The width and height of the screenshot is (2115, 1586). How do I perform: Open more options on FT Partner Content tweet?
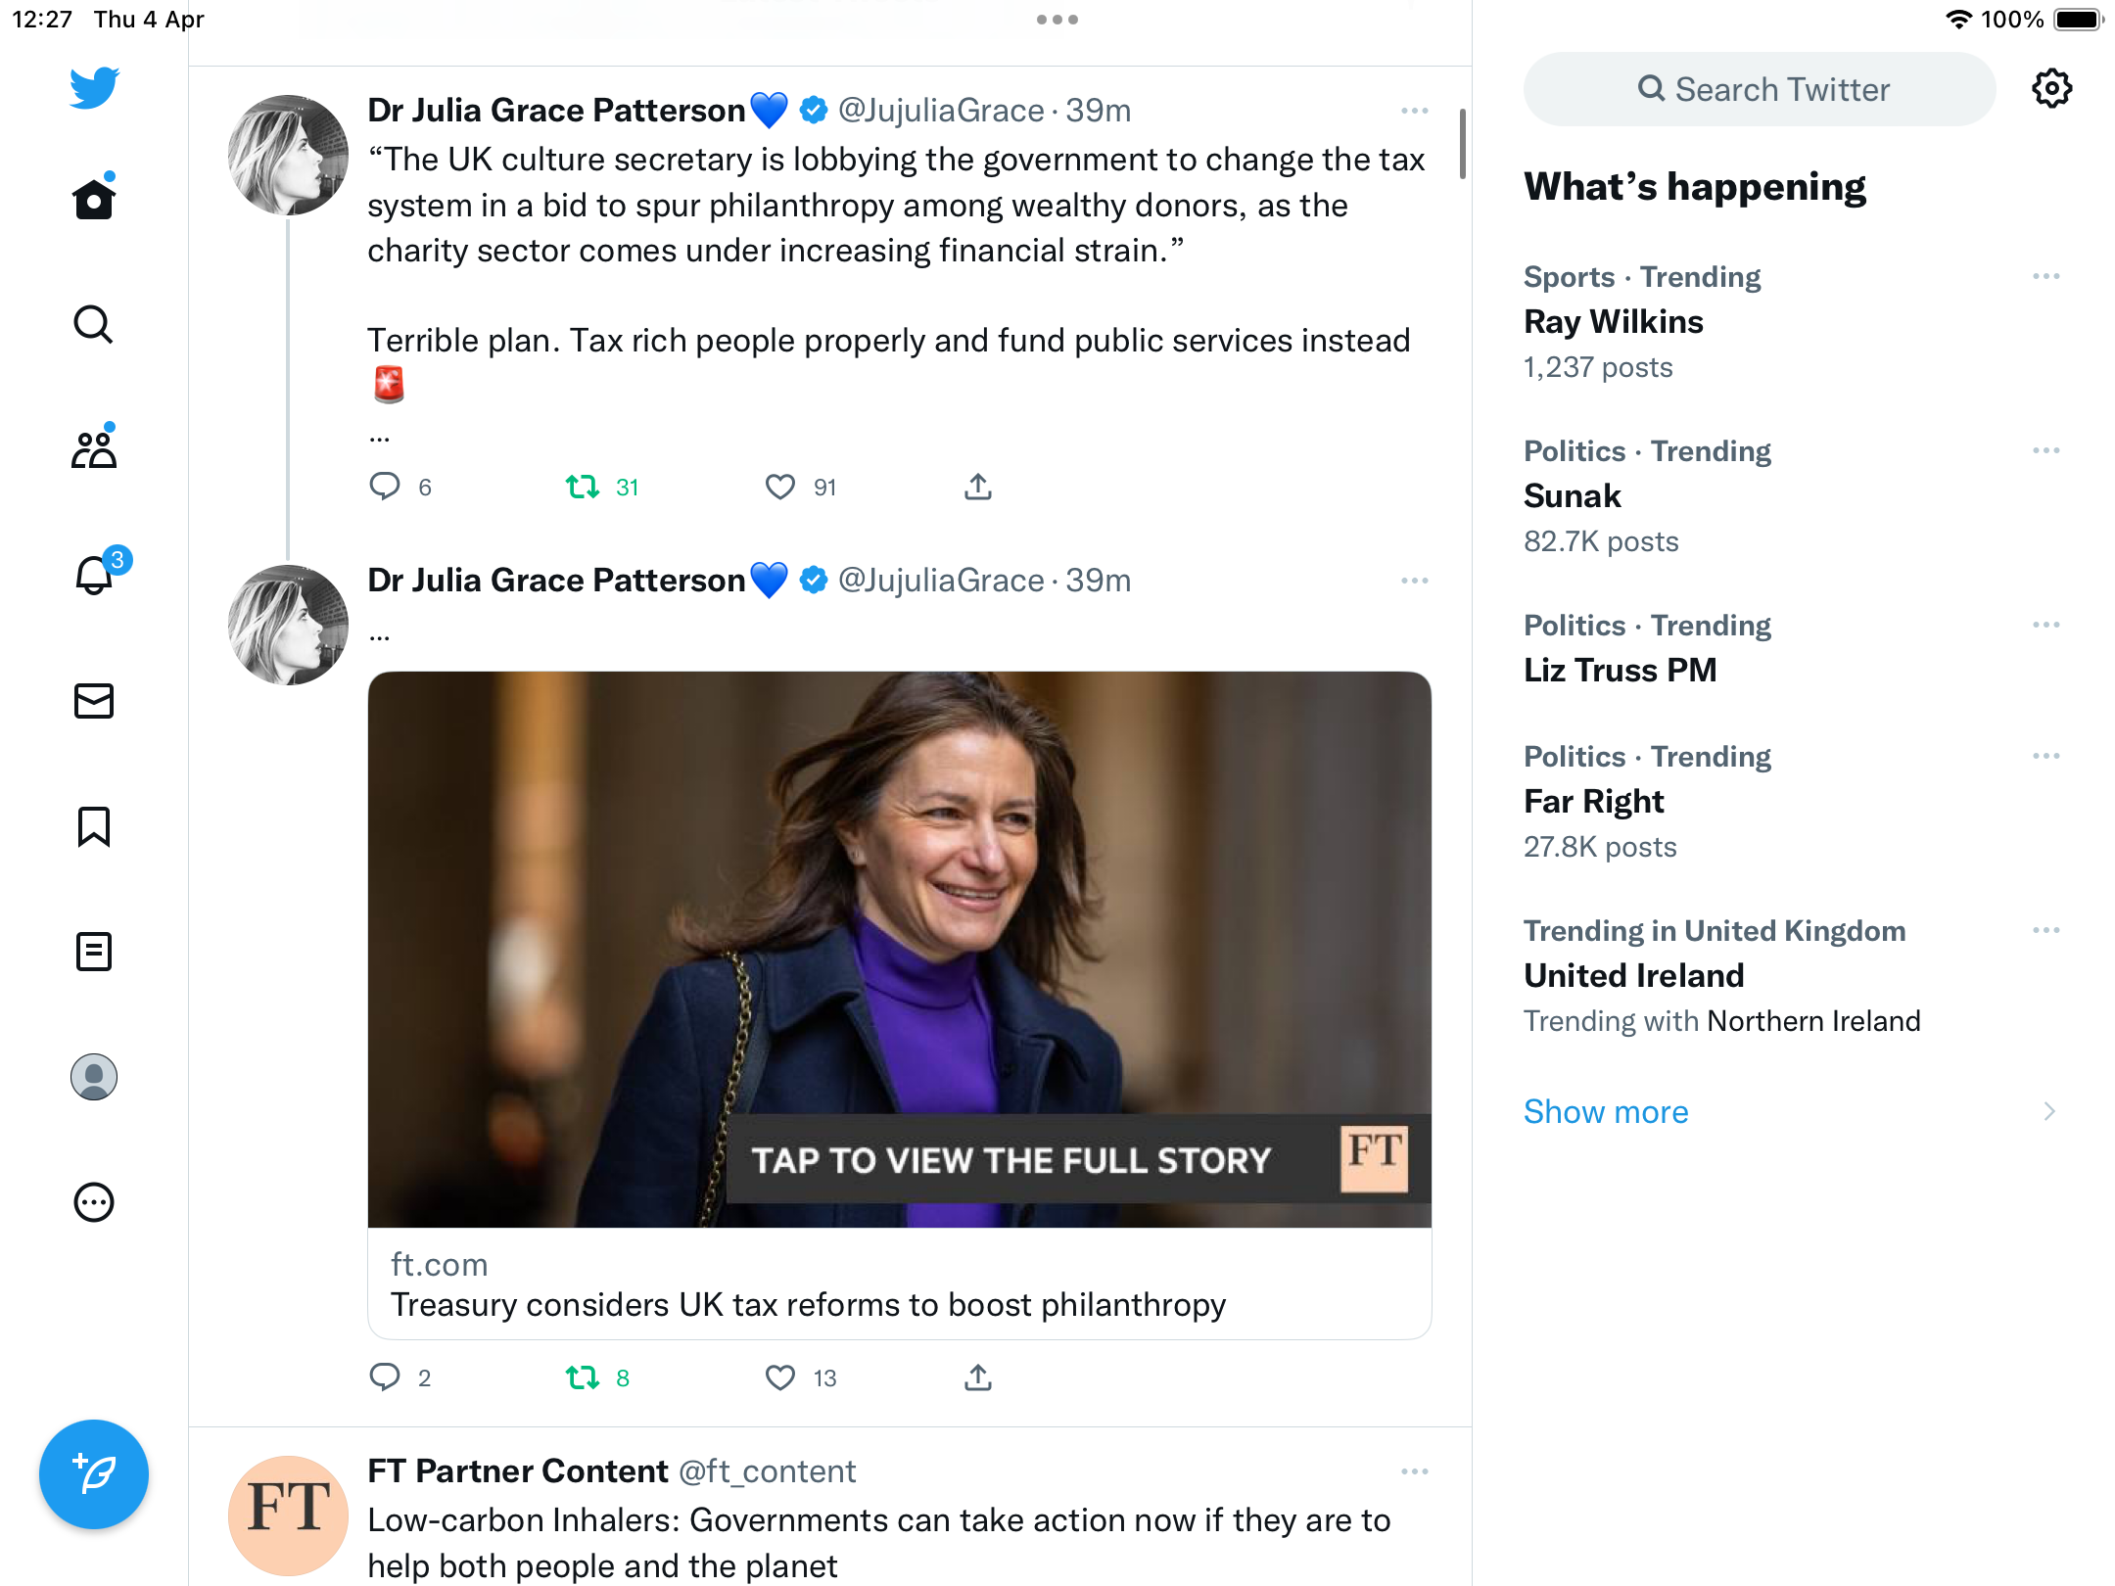point(1415,1471)
